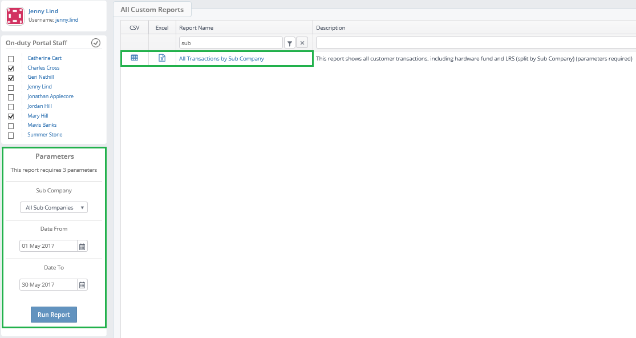The image size is (636, 338).
Task: Click "This report requires 3 parameters" text
Action: coord(54,170)
